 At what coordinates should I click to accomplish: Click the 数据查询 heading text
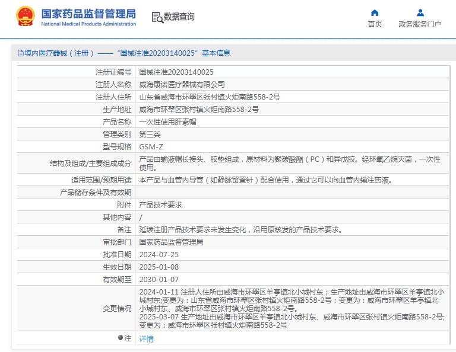[x=179, y=17]
